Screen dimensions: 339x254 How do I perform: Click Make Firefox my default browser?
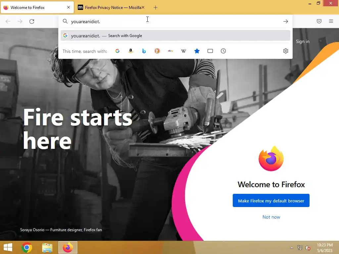[x=271, y=201]
